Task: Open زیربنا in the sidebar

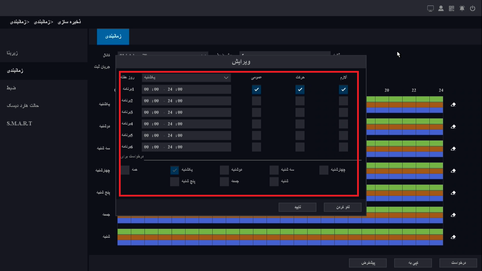Action: [x=44, y=53]
